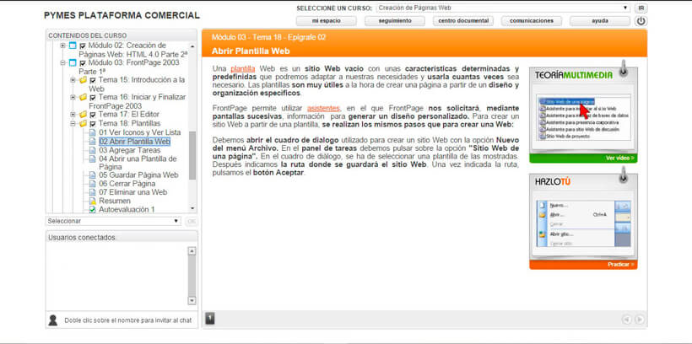Viewport: 692px width, 344px height.
Task: Click page icon for 05 Guardar Página Web
Action: pos(92,175)
